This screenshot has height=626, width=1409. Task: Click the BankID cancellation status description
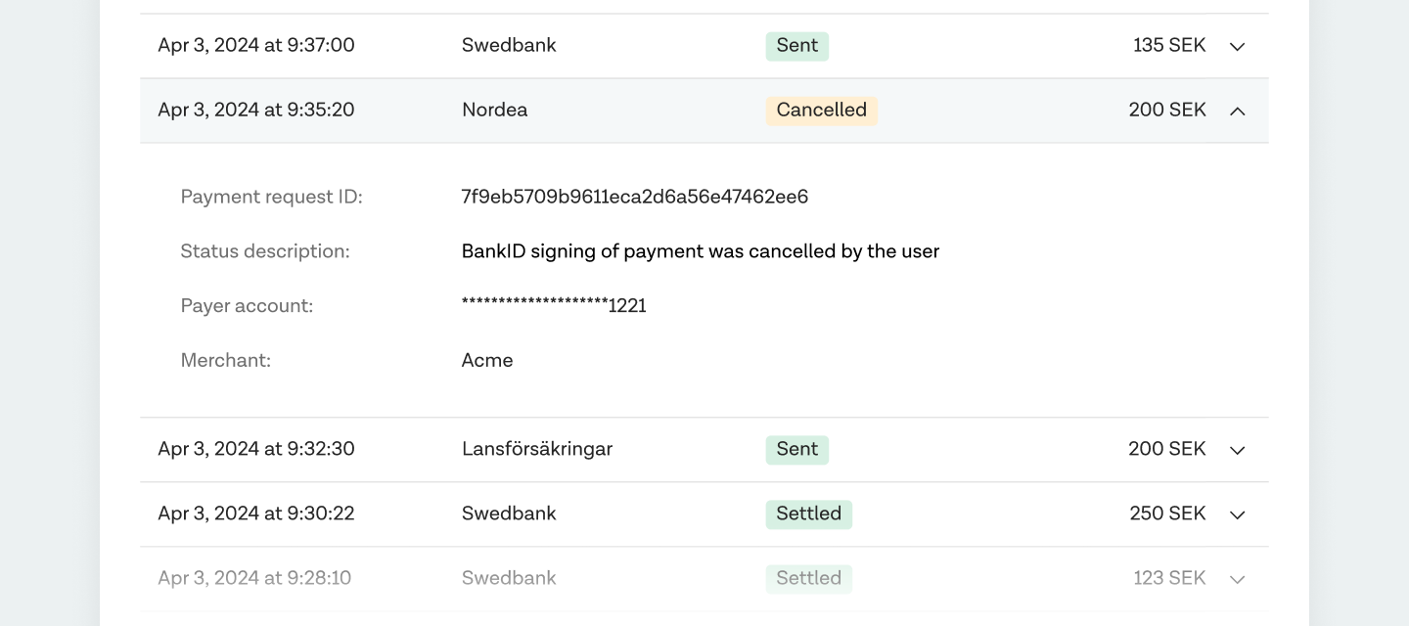(x=700, y=251)
